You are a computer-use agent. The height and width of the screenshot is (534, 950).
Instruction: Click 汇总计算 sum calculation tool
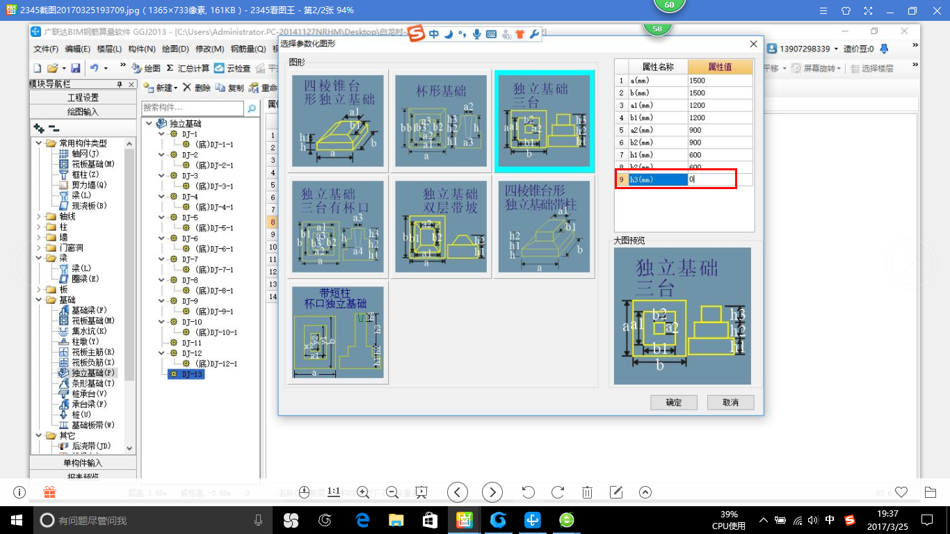click(x=187, y=68)
